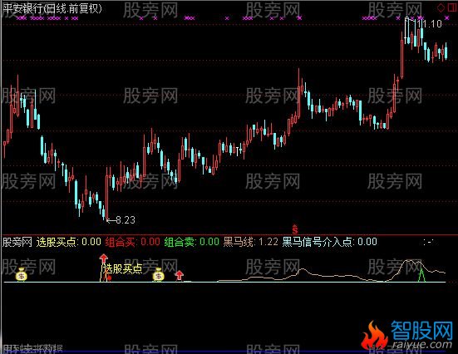Click the 股旁网 indicator name label
Image resolution: width=458 pixels, height=354 pixels.
click(17, 242)
